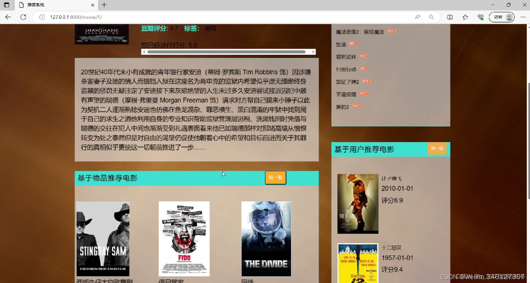530x283 pixels.
Task: Click the HOT badge next to 猫狗武林
Action: (363, 56)
